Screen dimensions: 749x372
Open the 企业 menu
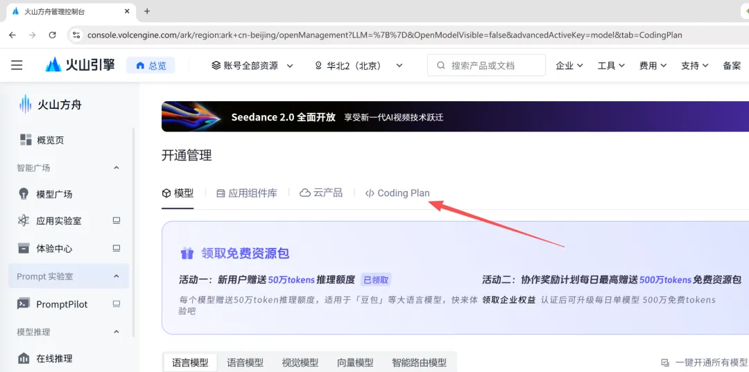tap(569, 65)
